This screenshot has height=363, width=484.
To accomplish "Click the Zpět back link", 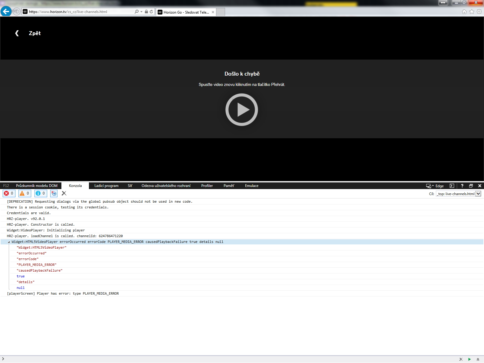I will (34, 33).
